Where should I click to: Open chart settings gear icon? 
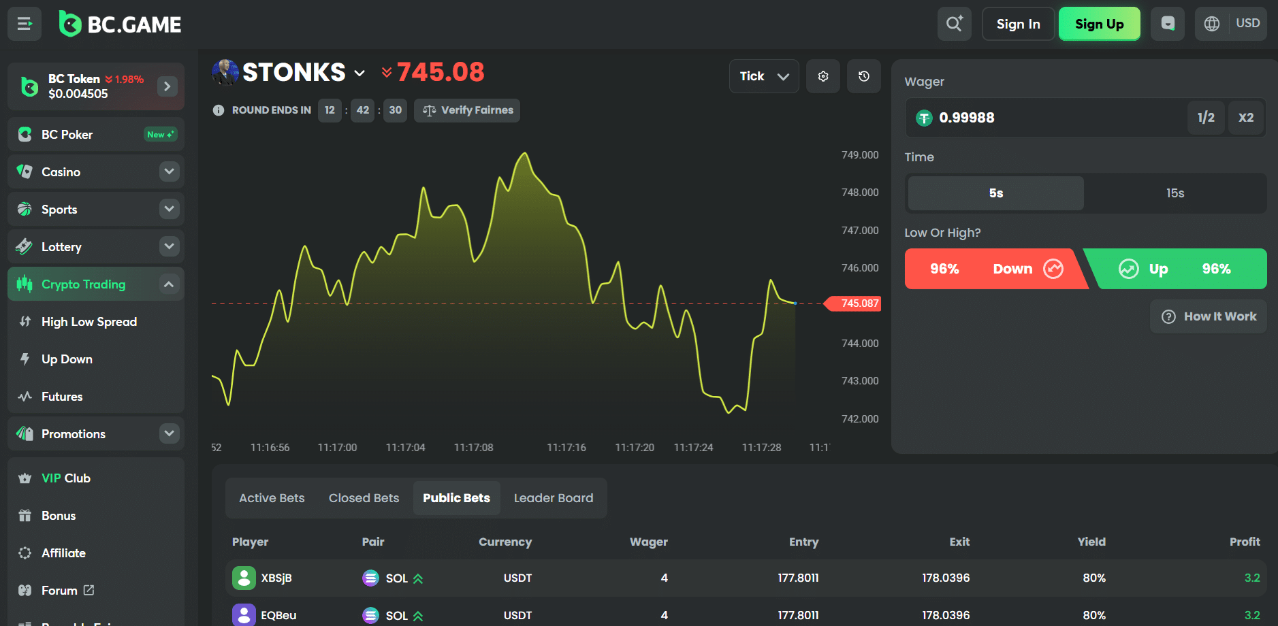(823, 76)
